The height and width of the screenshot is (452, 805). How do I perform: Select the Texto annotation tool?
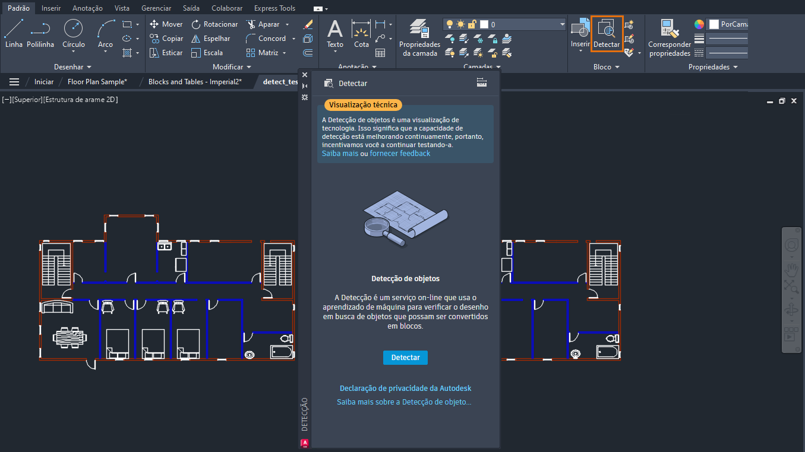click(x=335, y=34)
